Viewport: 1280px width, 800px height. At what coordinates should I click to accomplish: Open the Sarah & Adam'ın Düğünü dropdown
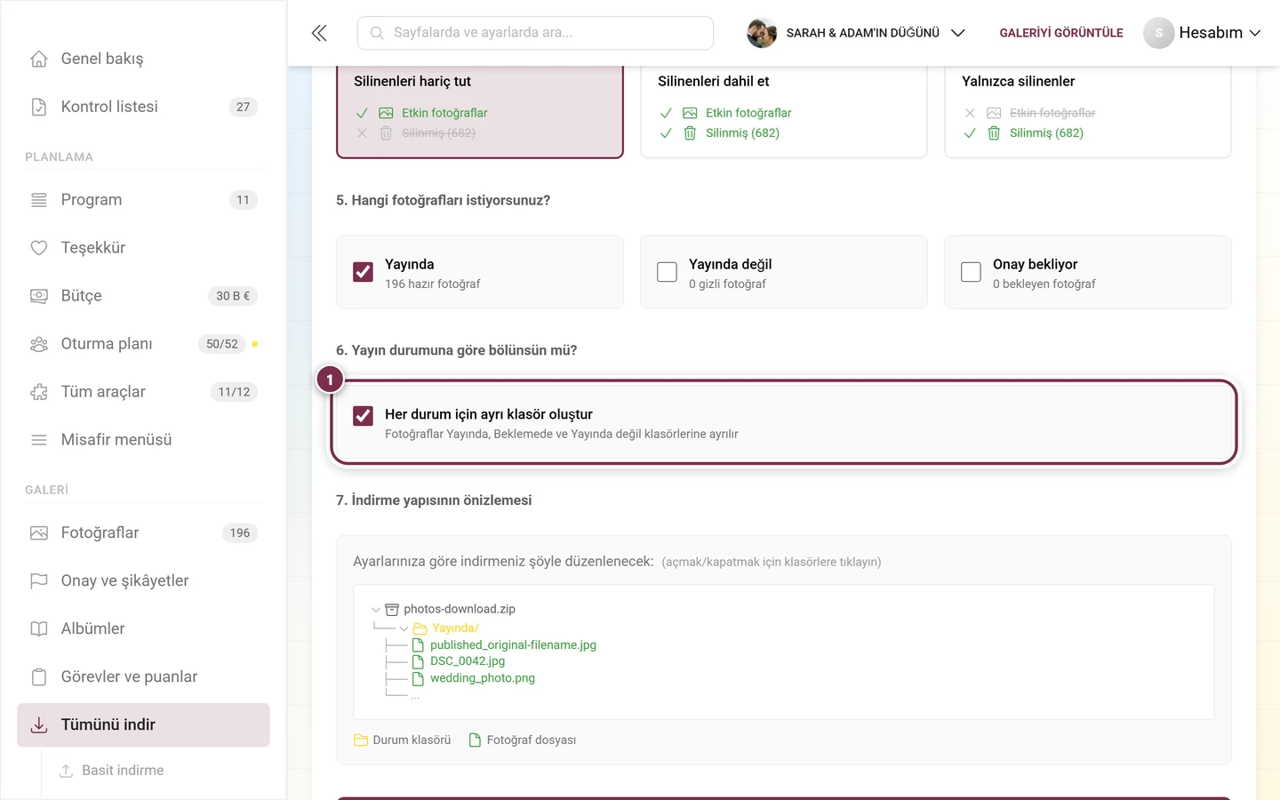click(x=856, y=33)
